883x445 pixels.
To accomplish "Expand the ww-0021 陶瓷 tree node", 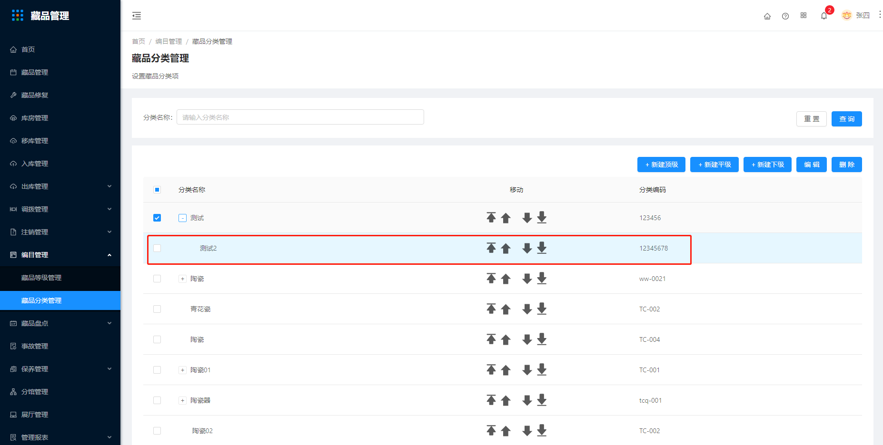I will coord(182,279).
